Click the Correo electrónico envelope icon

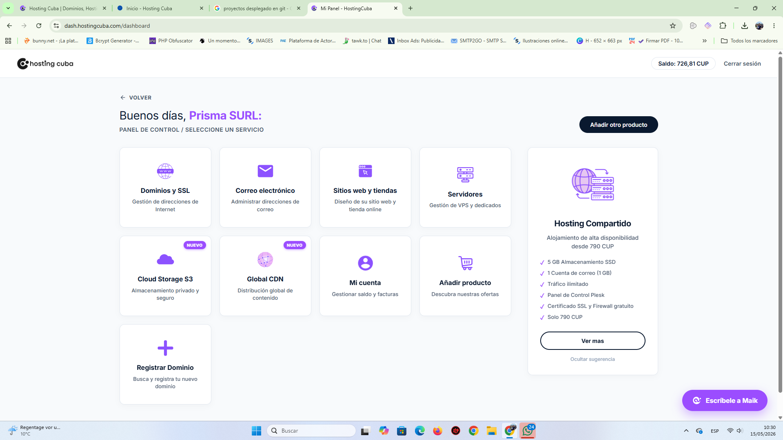[265, 171]
